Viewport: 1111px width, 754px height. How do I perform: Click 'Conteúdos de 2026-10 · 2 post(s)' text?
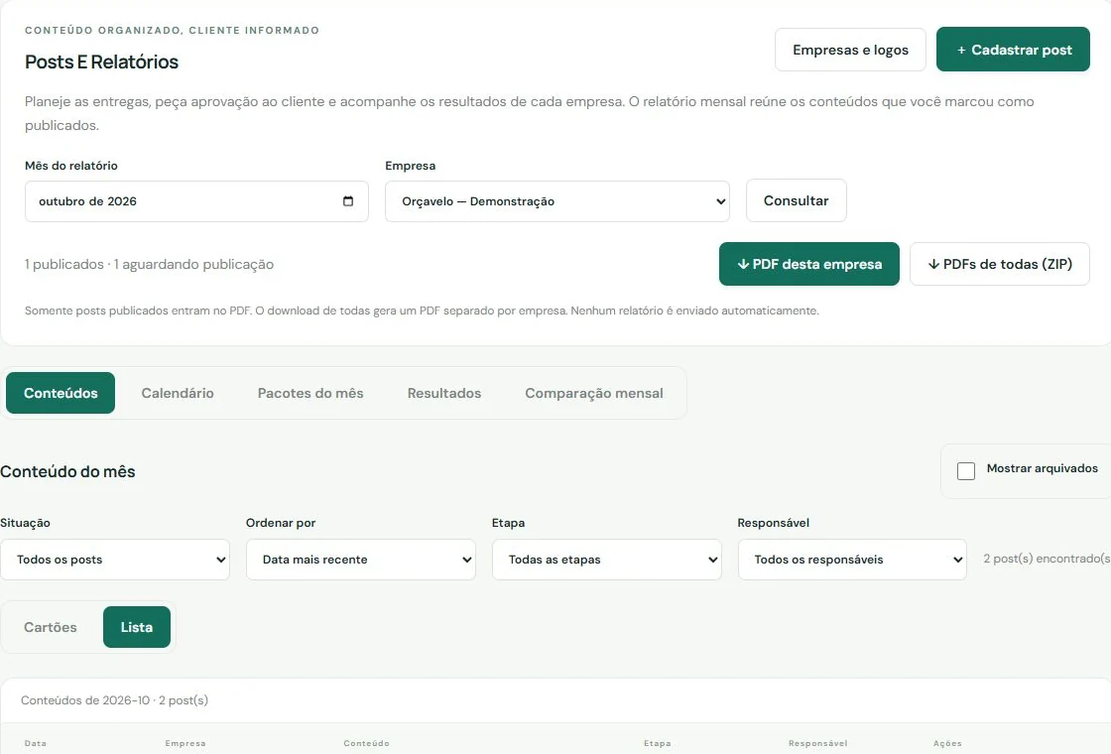(114, 700)
